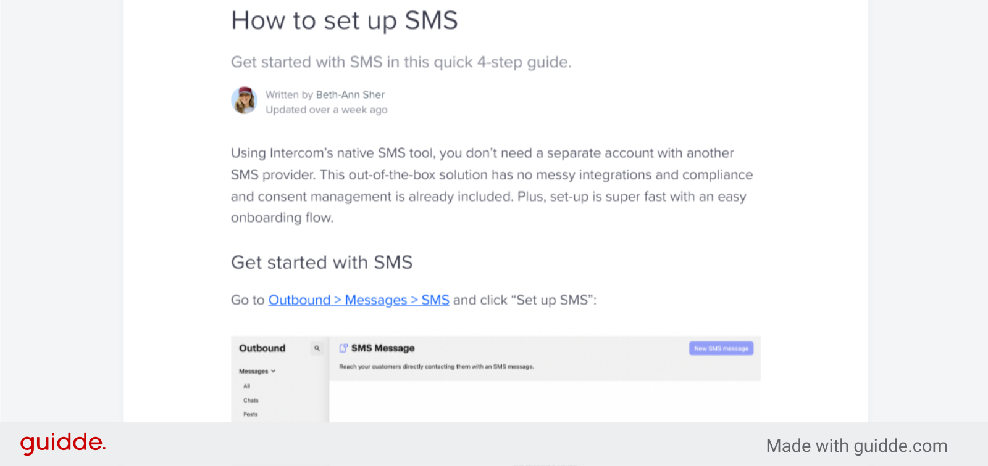Open the Outbound > Messages > SMS link

[358, 300]
